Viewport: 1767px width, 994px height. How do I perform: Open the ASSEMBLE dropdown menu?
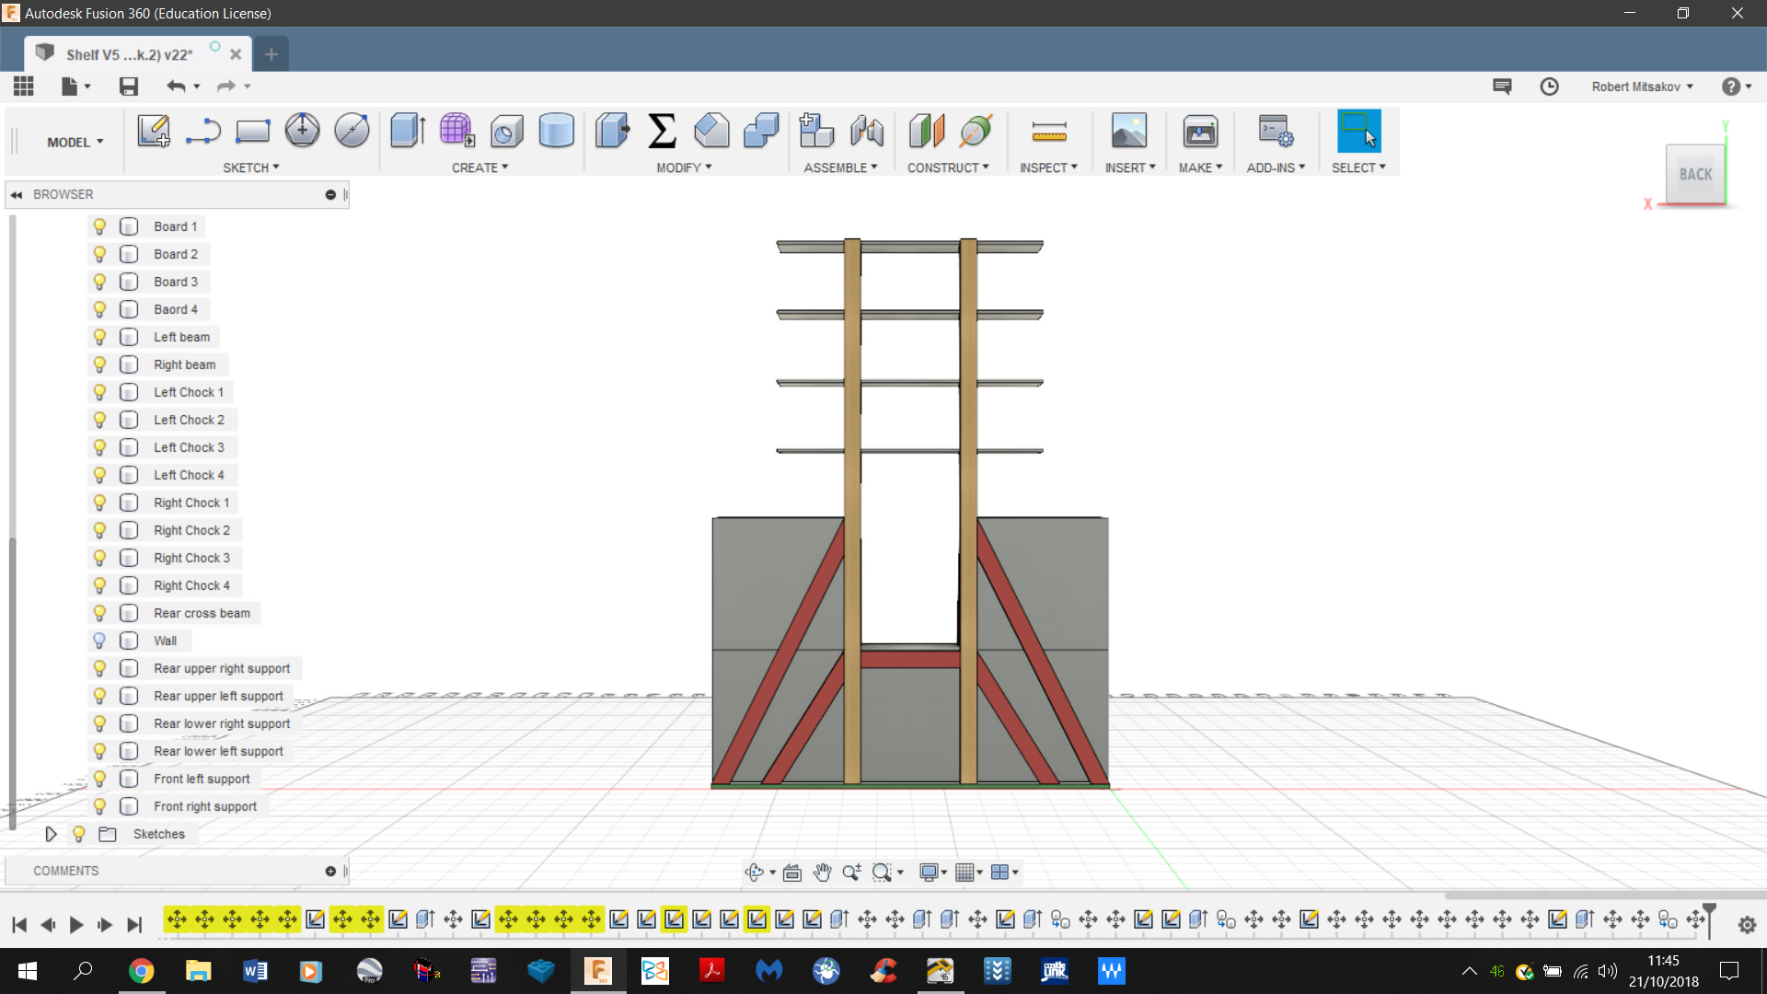pyautogui.click(x=840, y=168)
